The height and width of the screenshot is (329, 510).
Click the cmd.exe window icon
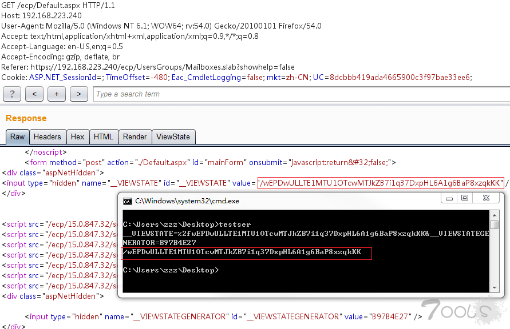(x=128, y=202)
